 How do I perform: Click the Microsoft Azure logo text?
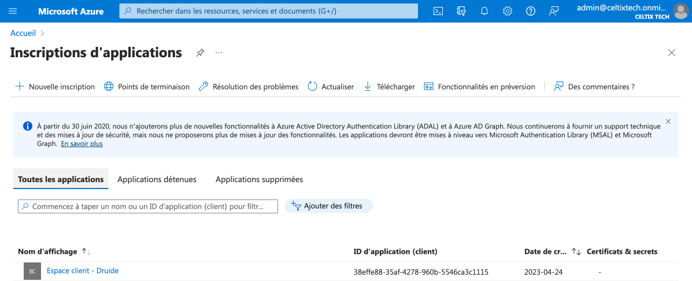tap(70, 11)
